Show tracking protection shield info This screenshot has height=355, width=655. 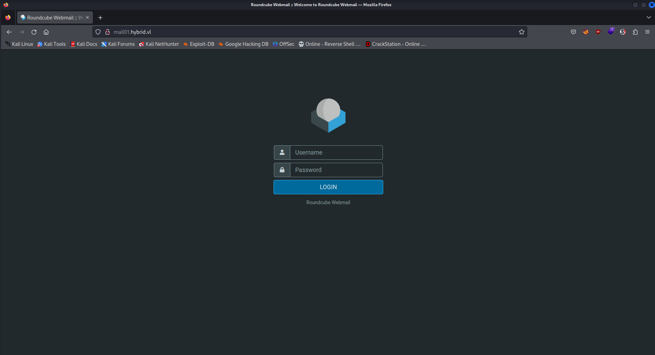tap(98, 32)
